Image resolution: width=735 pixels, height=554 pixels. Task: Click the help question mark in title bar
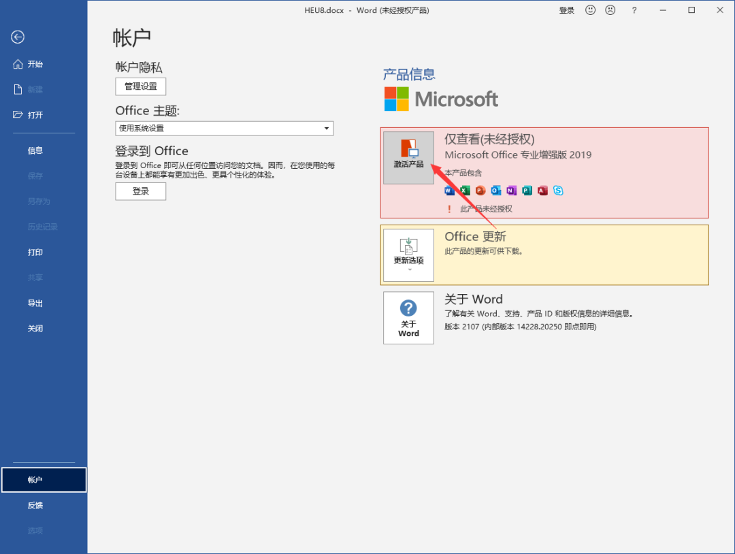click(x=634, y=10)
